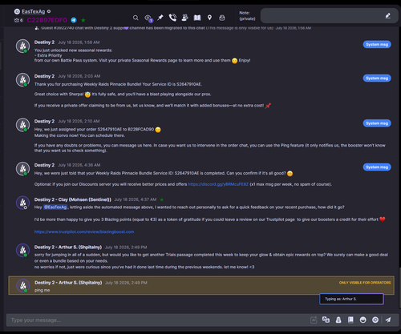Click the agent headset face icon in header
The image size is (401, 334).
click(222, 18)
